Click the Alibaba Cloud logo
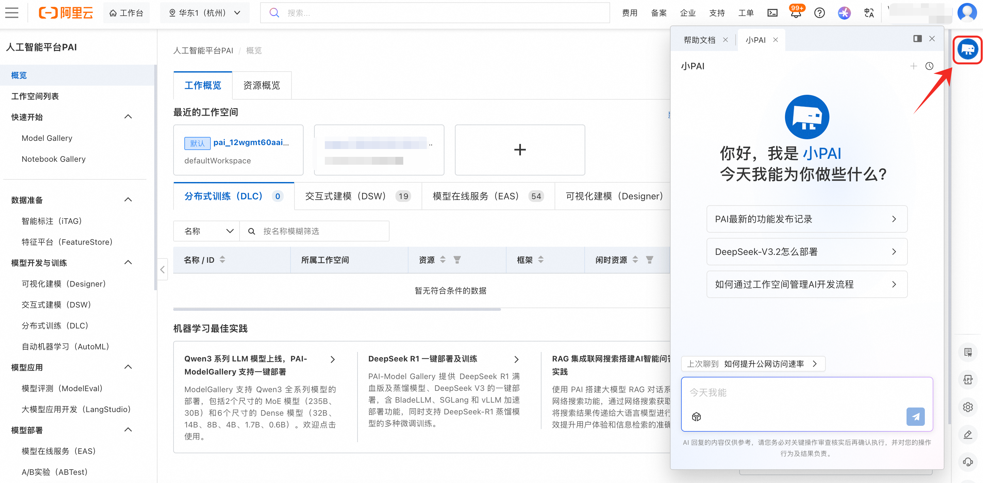 pyautogui.click(x=66, y=13)
